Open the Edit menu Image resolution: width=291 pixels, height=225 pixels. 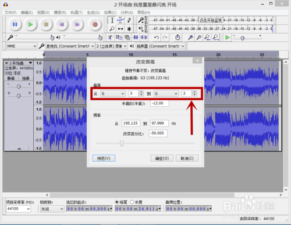pyautogui.click(x=27, y=13)
